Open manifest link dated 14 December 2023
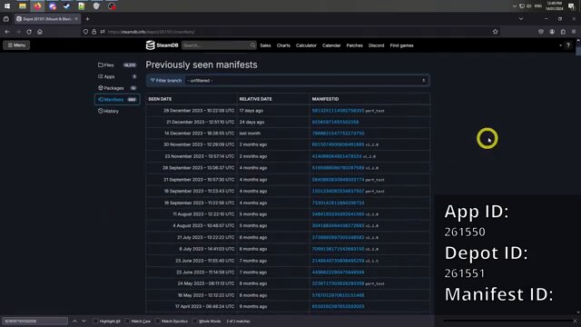The width and height of the screenshot is (581, 327). point(338,134)
